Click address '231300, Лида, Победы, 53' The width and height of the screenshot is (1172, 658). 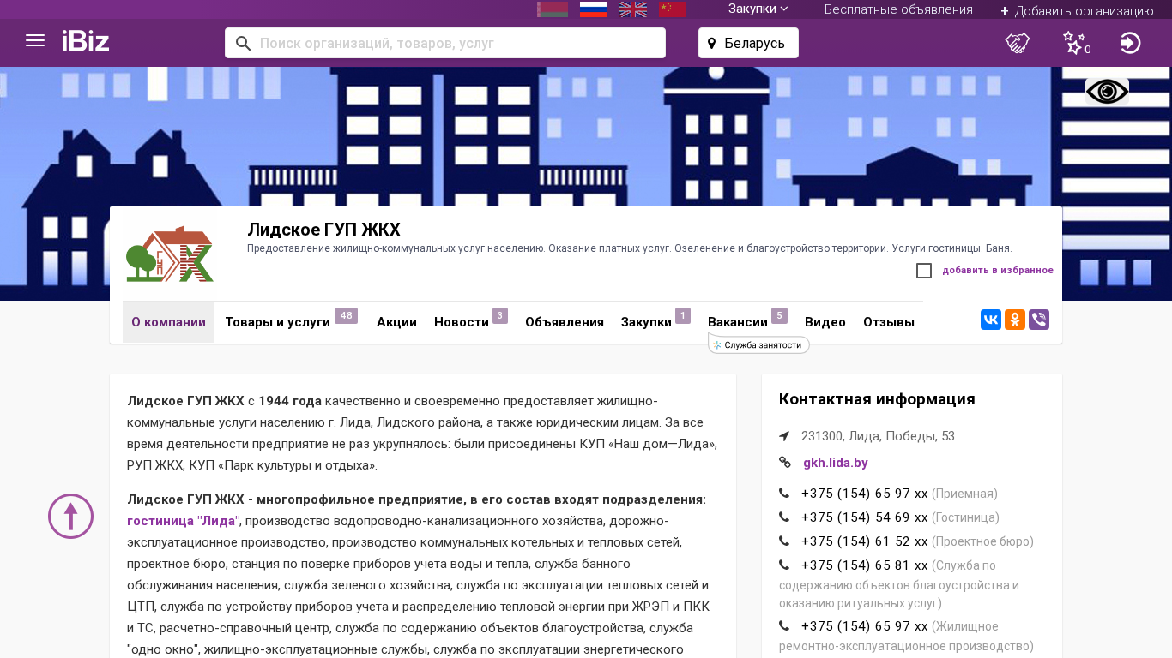coord(878,436)
